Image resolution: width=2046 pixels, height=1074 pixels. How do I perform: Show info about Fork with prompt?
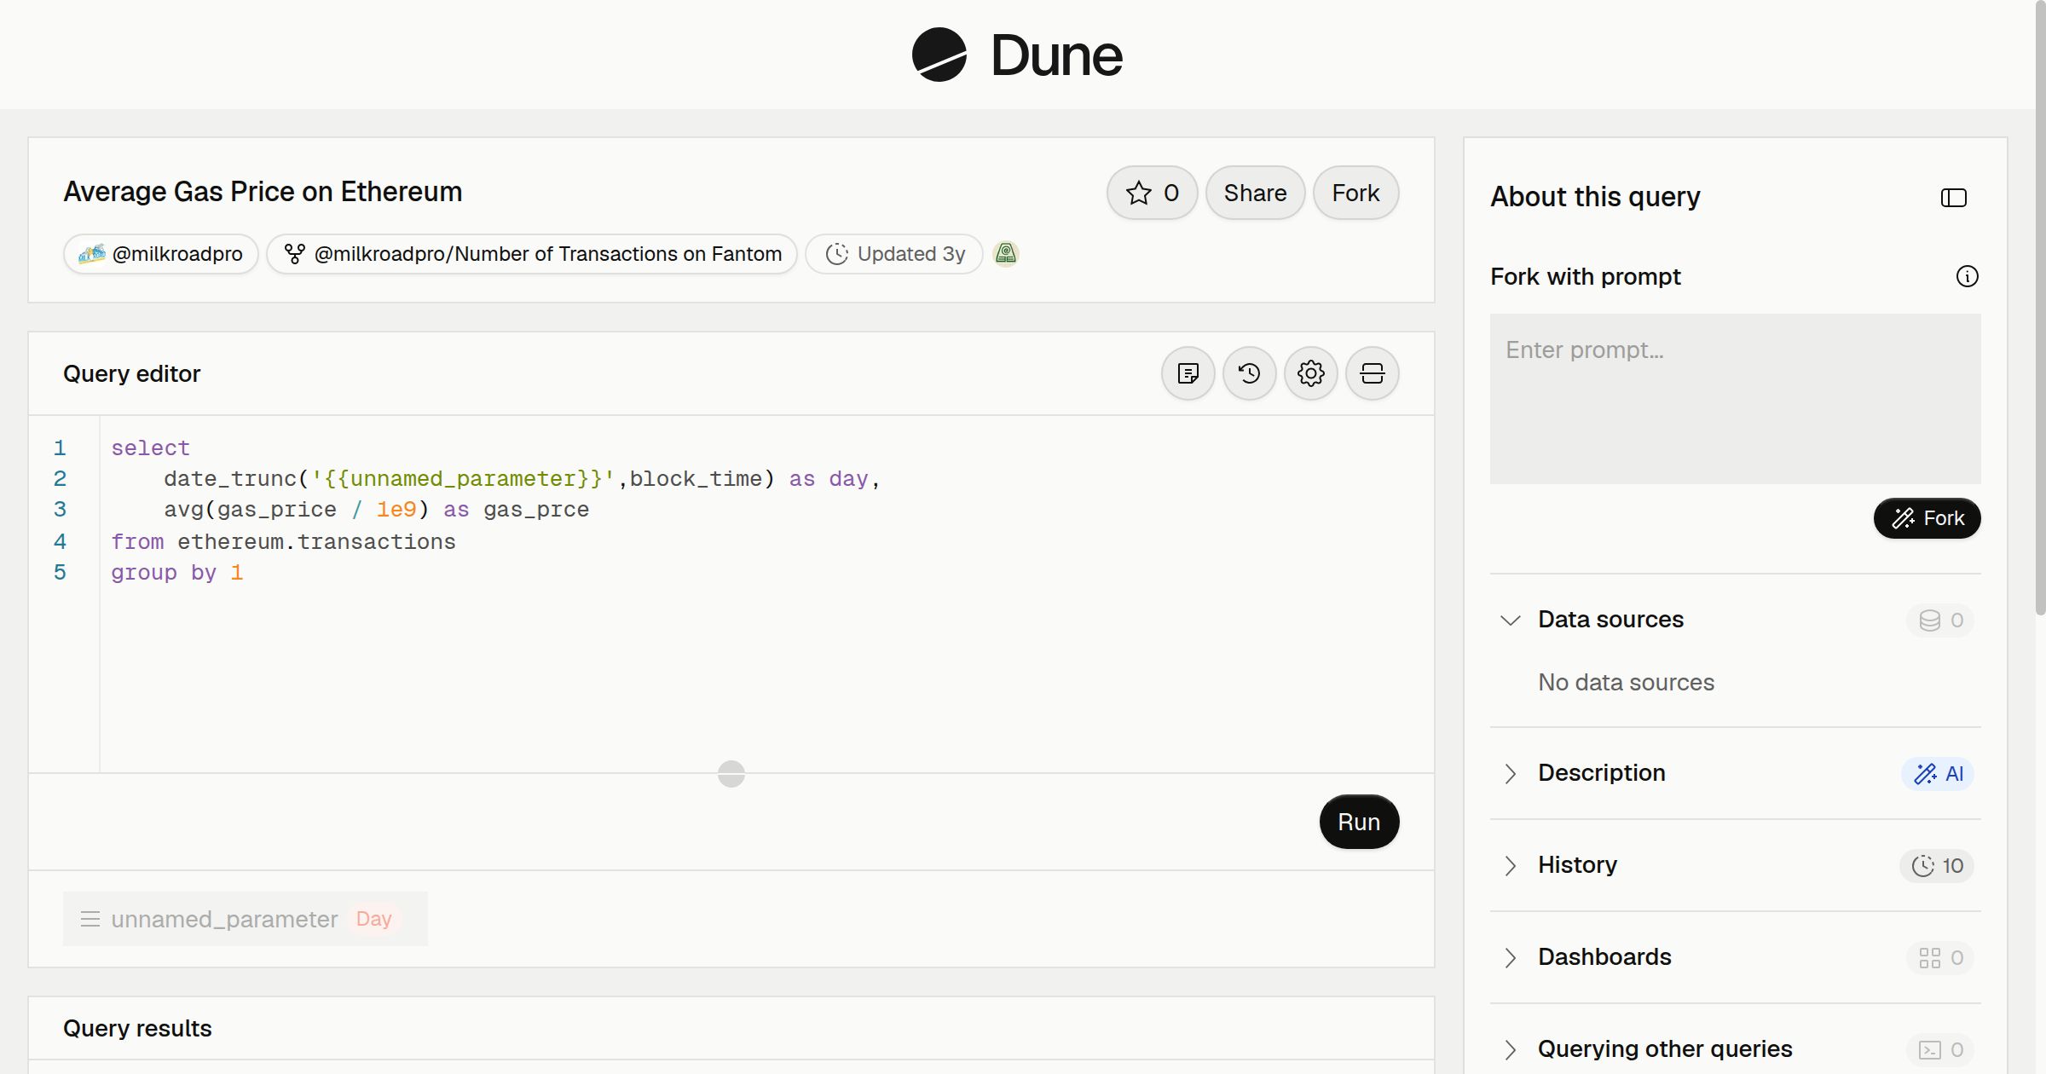(1967, 276)
